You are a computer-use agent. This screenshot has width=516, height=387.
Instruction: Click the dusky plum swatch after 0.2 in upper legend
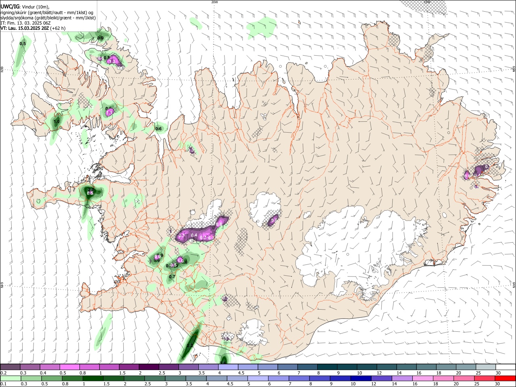coord(10,367)
